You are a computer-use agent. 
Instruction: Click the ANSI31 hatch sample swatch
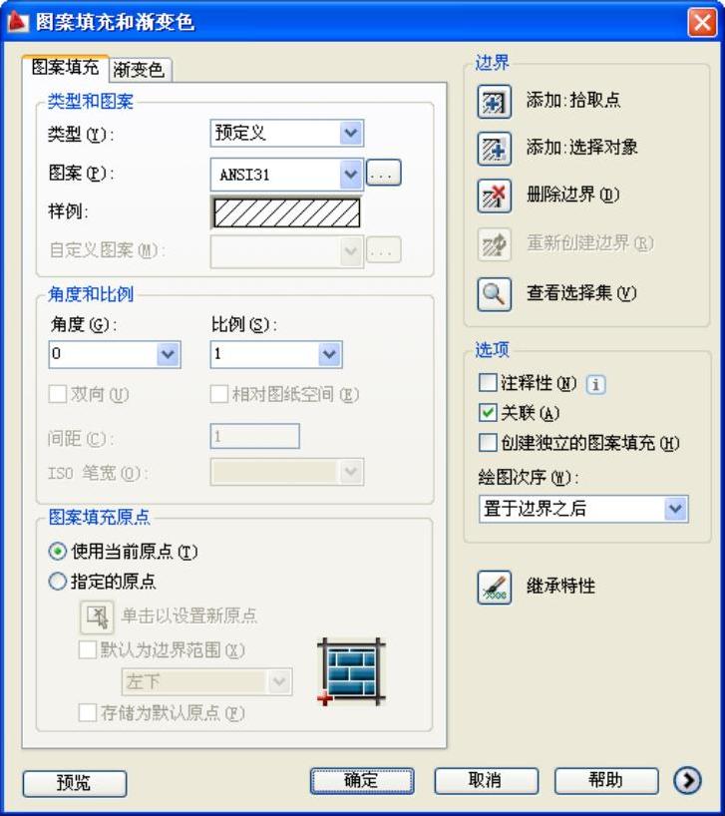[x=286, y=212]
